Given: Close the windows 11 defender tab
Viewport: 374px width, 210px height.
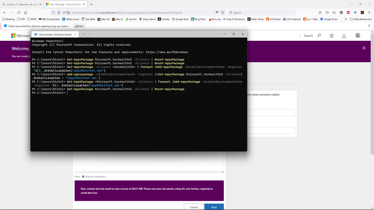Looking at the screenshot, I should [40, 4].
